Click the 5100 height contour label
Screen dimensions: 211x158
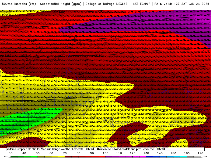coord(60,12)
